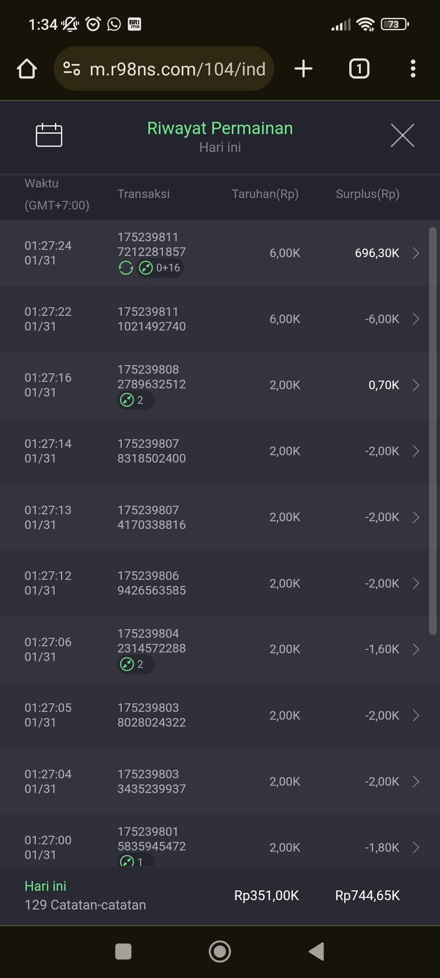Expand the -1,60K surplus transaction row

coord(416,649)
